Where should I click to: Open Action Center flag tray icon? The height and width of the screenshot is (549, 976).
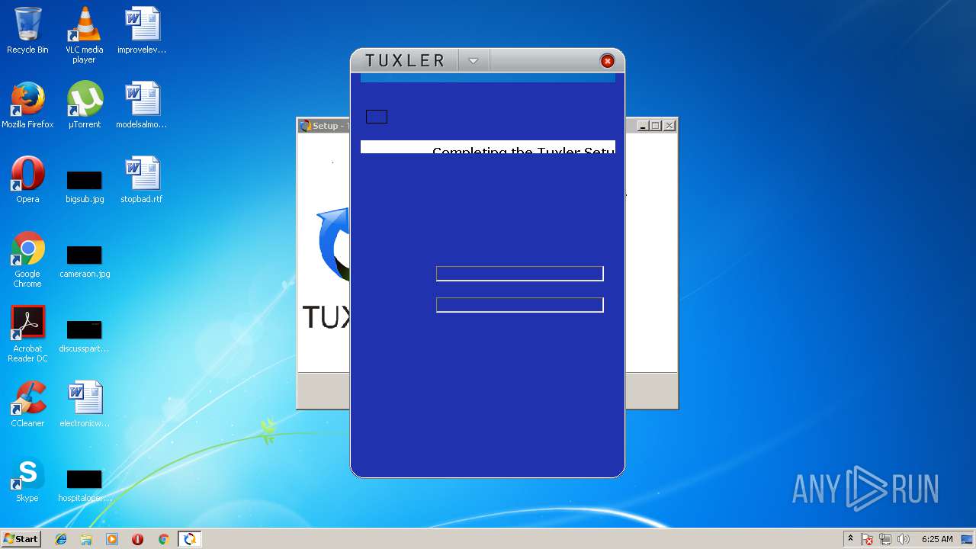coord(868,539)
